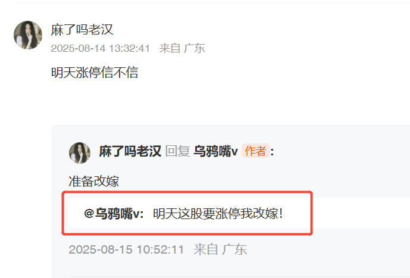Click the orange 作者 author badge
The width and height of the screenshot is (410, 278).
pyautogui.click(x=255, y=151)
